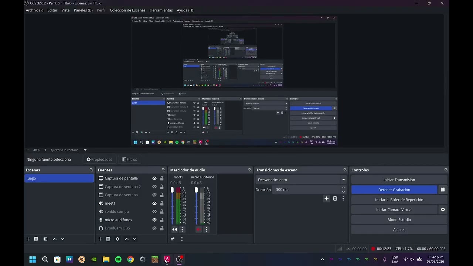Image resolution: width=473 pixels, height=266 pixels.
Task: Open the Colección de Escenas menu
Action: pos(127,10)
